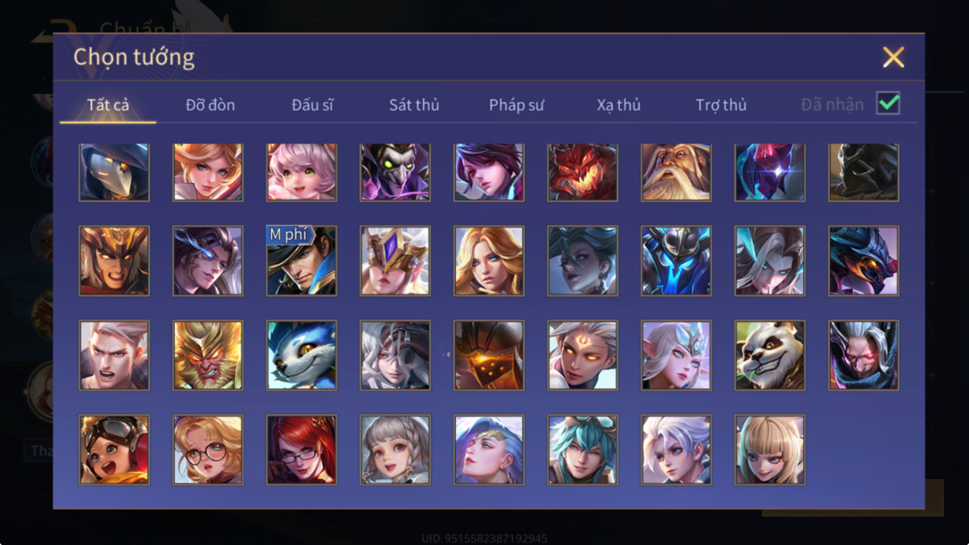Close the "Chọn tướng" dialog
Image resolution: width=969 pixels, height=545 pixels.
(893, 57)
